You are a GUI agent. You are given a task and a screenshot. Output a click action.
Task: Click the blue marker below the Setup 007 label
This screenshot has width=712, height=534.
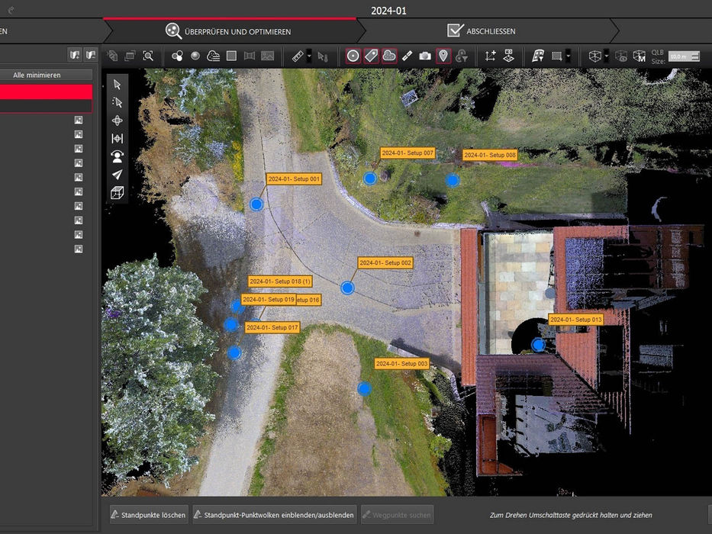[x=370, y=179]
